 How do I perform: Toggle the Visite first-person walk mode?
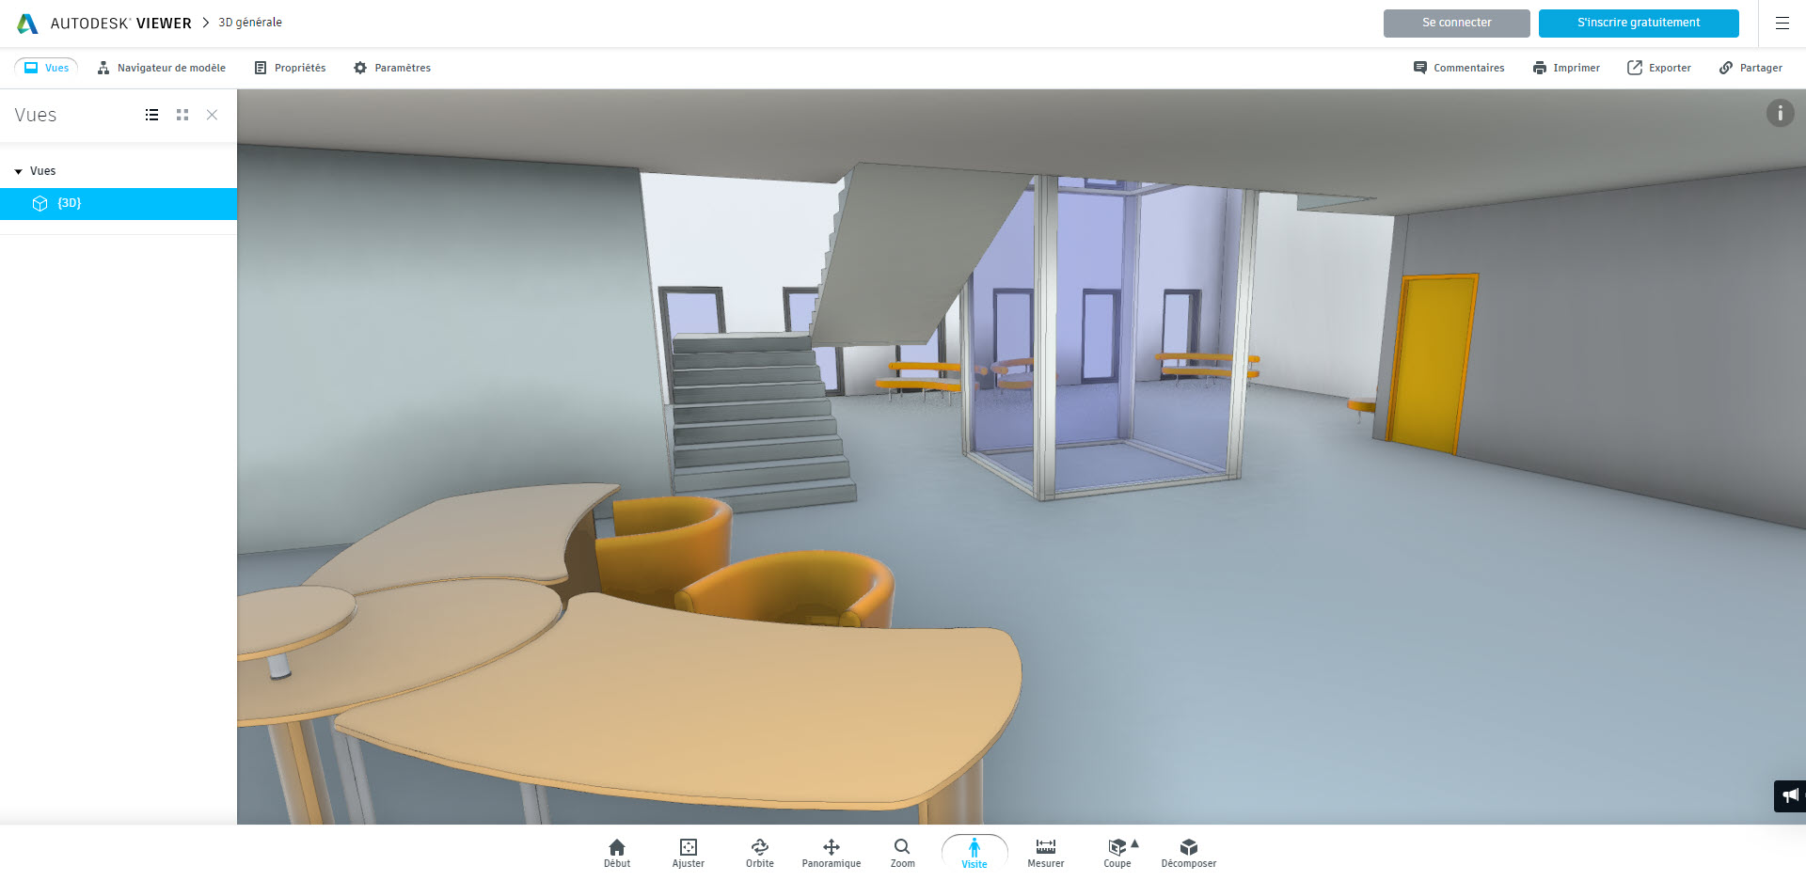tap(974, 852)
